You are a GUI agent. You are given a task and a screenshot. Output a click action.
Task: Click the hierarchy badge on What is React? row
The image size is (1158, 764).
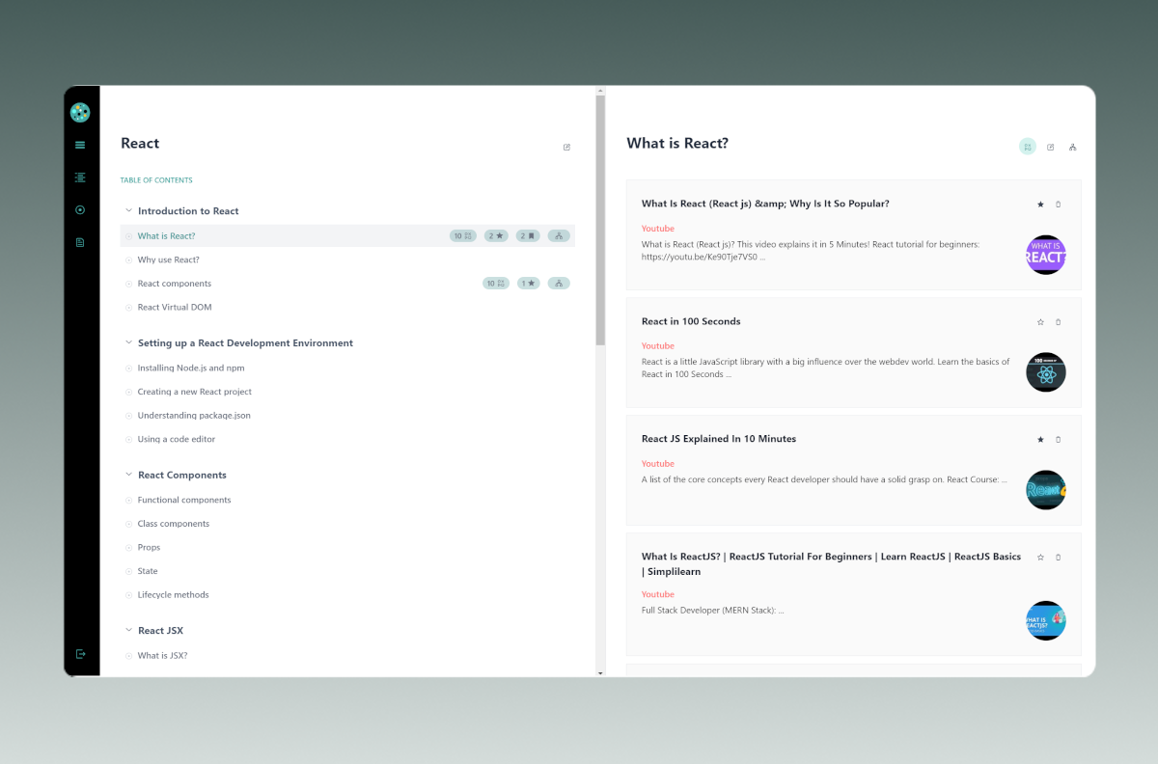point(559,235)
